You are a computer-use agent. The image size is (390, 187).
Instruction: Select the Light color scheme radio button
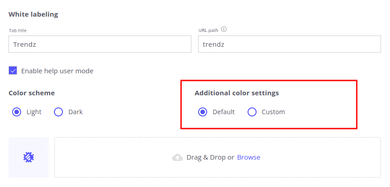coord(17,112)
